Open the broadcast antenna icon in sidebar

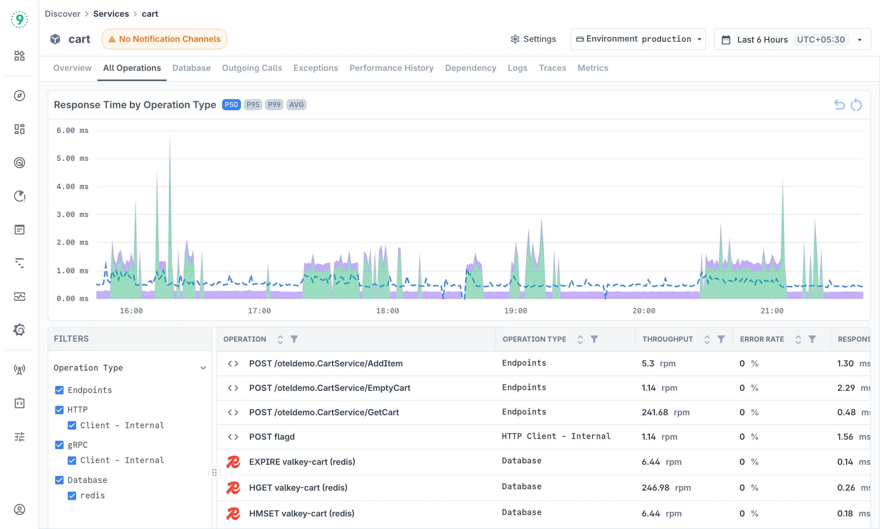(19, 370)
